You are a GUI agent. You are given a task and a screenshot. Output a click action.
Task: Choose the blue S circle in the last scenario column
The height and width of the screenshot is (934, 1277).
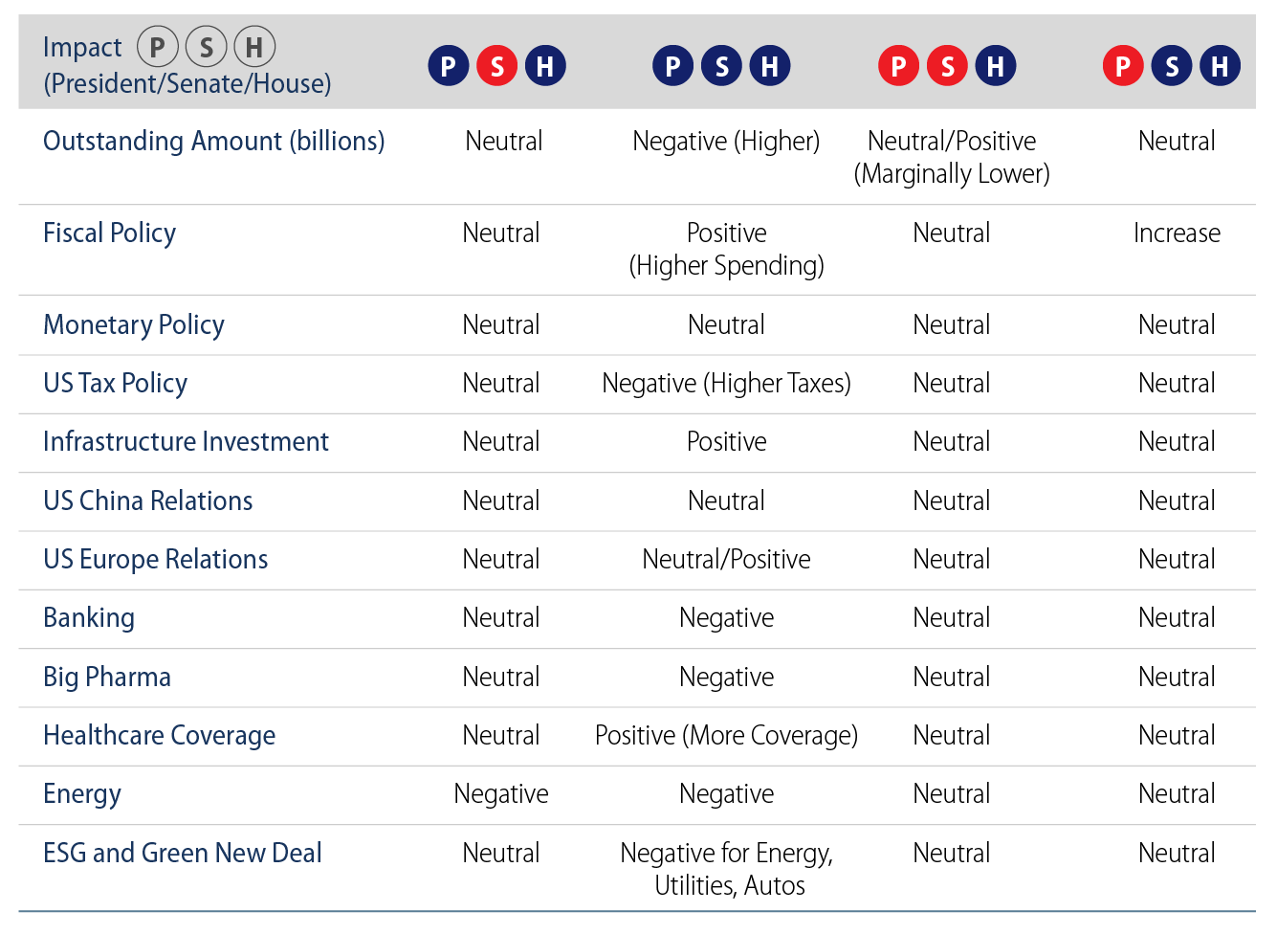[x=1173, y=66]
